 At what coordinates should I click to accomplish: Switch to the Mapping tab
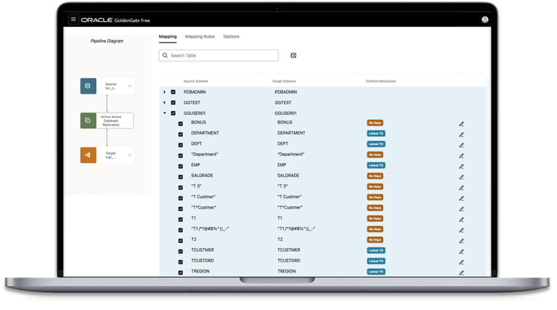pos(168,36)
